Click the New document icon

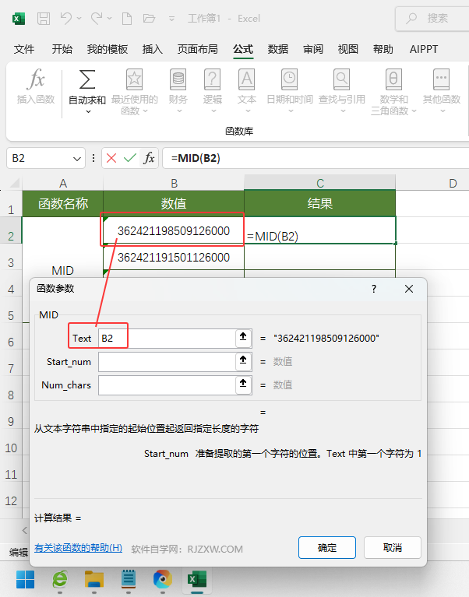(126, 18)
